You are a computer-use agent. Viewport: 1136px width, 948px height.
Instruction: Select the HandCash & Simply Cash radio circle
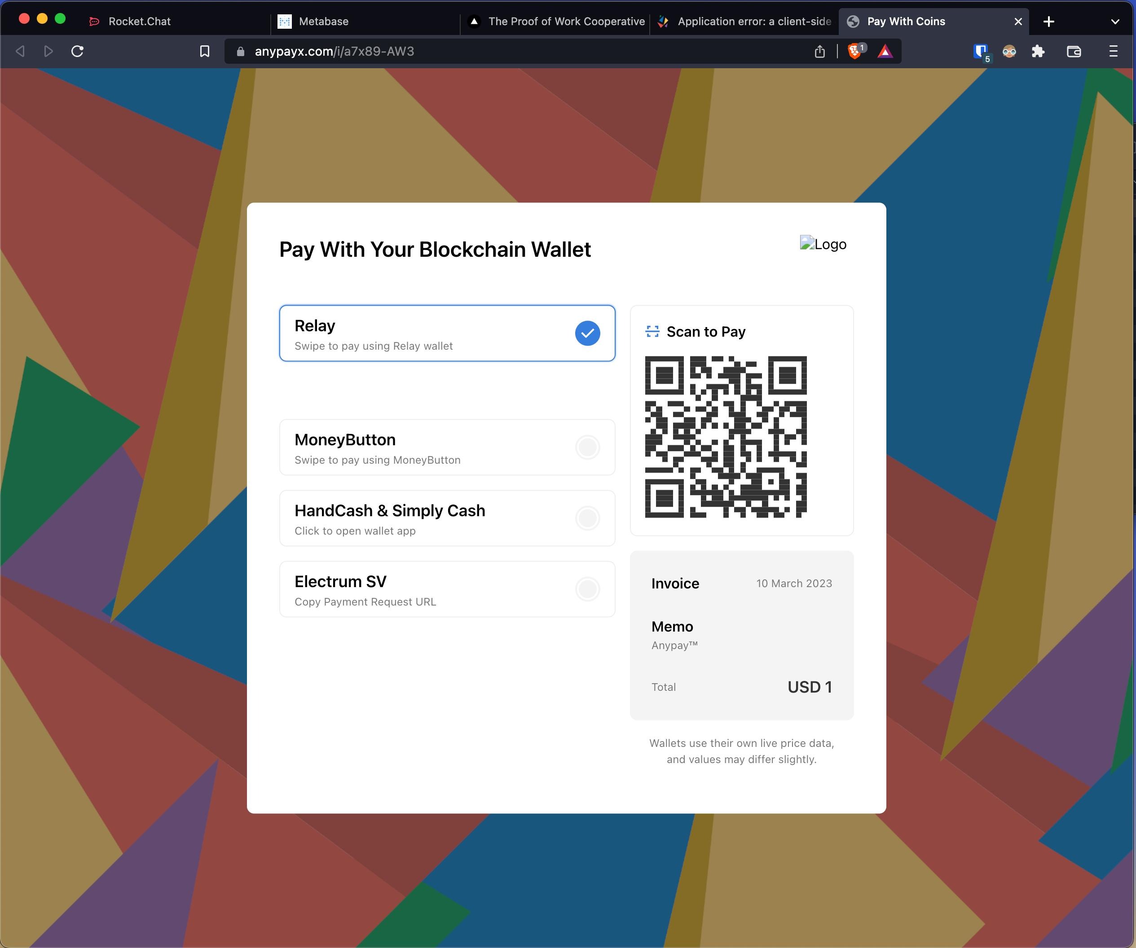click(587, 518)
